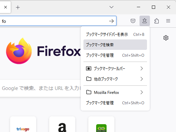Expand ブックマークツールバー submenu
This screenshot has width=176, height=132.
[115, 68]
